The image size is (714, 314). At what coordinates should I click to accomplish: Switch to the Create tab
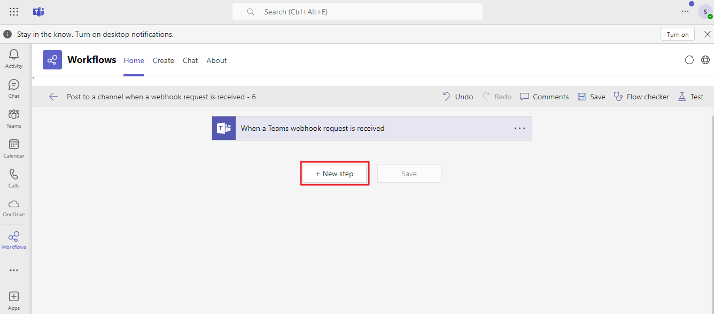[x=164, y=60]
